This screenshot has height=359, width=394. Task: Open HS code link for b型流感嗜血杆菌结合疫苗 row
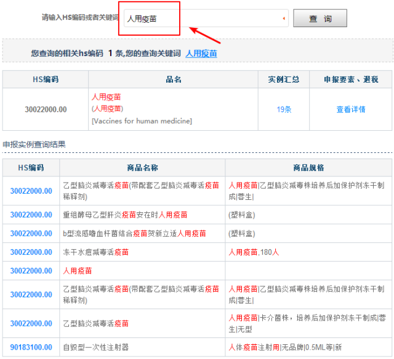click(x=31, y=233)
